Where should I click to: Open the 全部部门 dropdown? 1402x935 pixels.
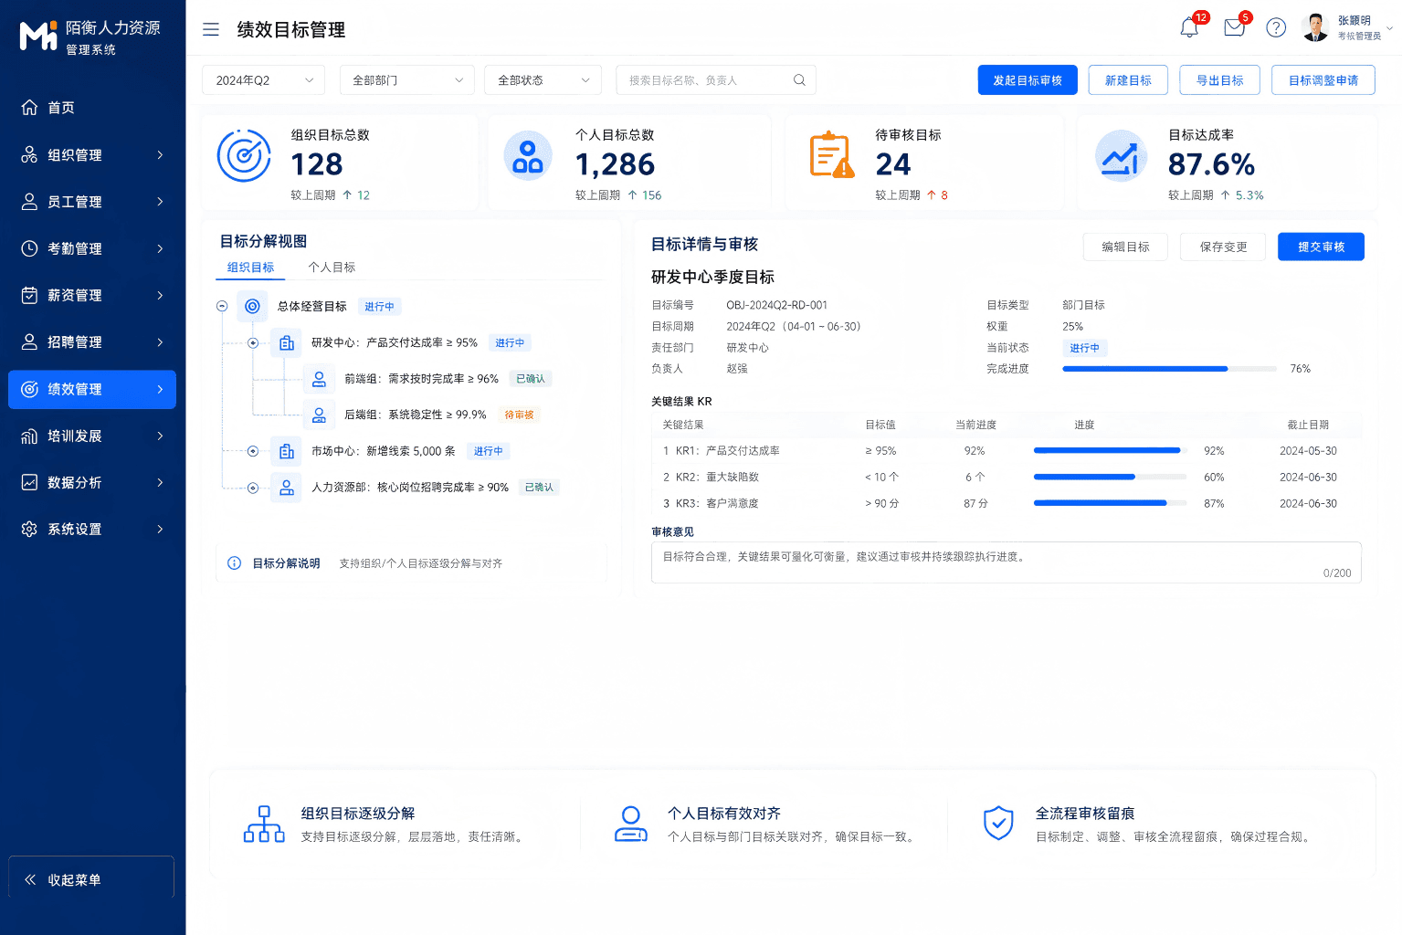pos(407,80)
